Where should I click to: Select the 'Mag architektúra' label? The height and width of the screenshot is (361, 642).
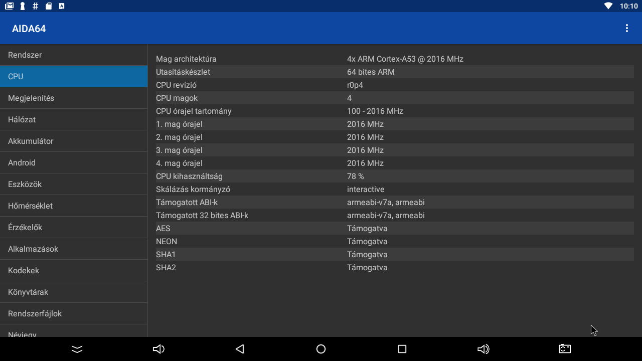186,59
